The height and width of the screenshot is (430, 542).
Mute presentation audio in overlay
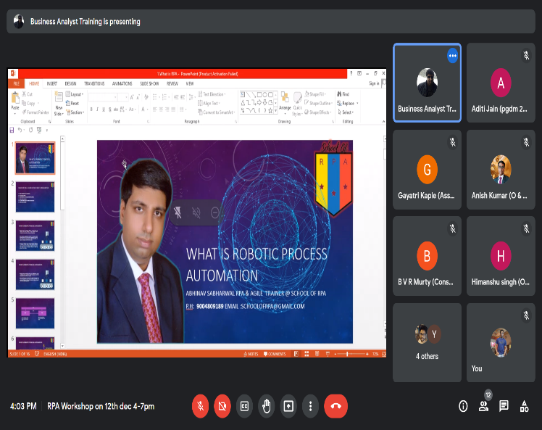pyautogui.click(x=196, y=212)
